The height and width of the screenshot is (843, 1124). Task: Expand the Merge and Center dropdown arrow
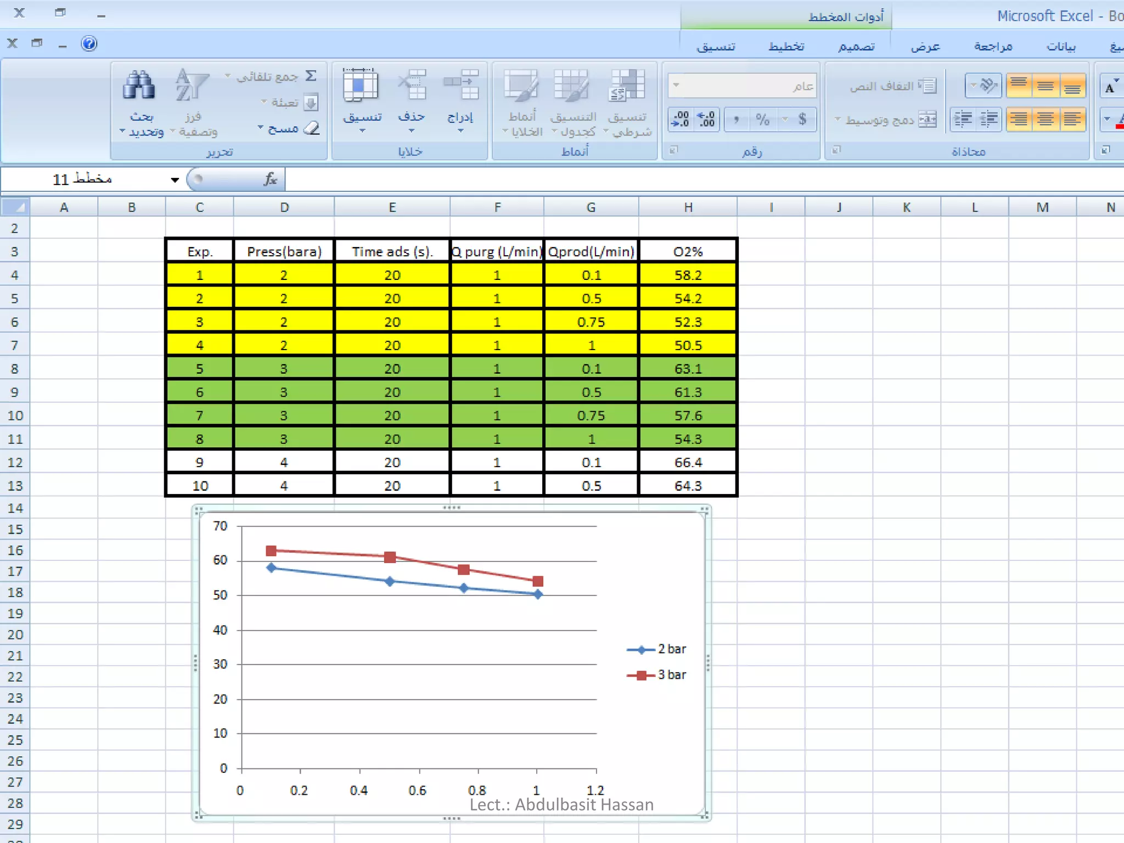coord(838,119)
